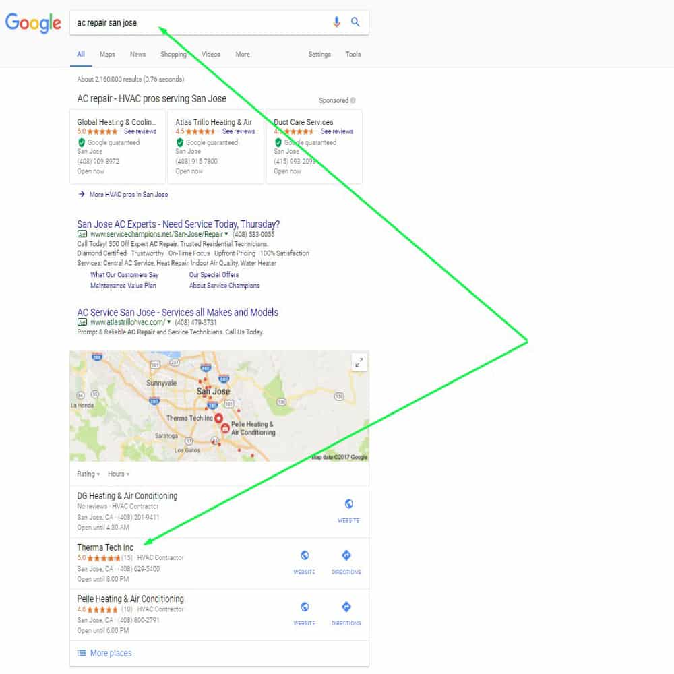674x674 pixels.
Task: Open AC Service San Jose ad headline
Action: pos(177,313)
